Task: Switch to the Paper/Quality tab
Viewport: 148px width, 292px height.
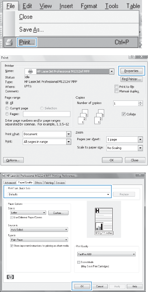Action: tap(25, 182)
